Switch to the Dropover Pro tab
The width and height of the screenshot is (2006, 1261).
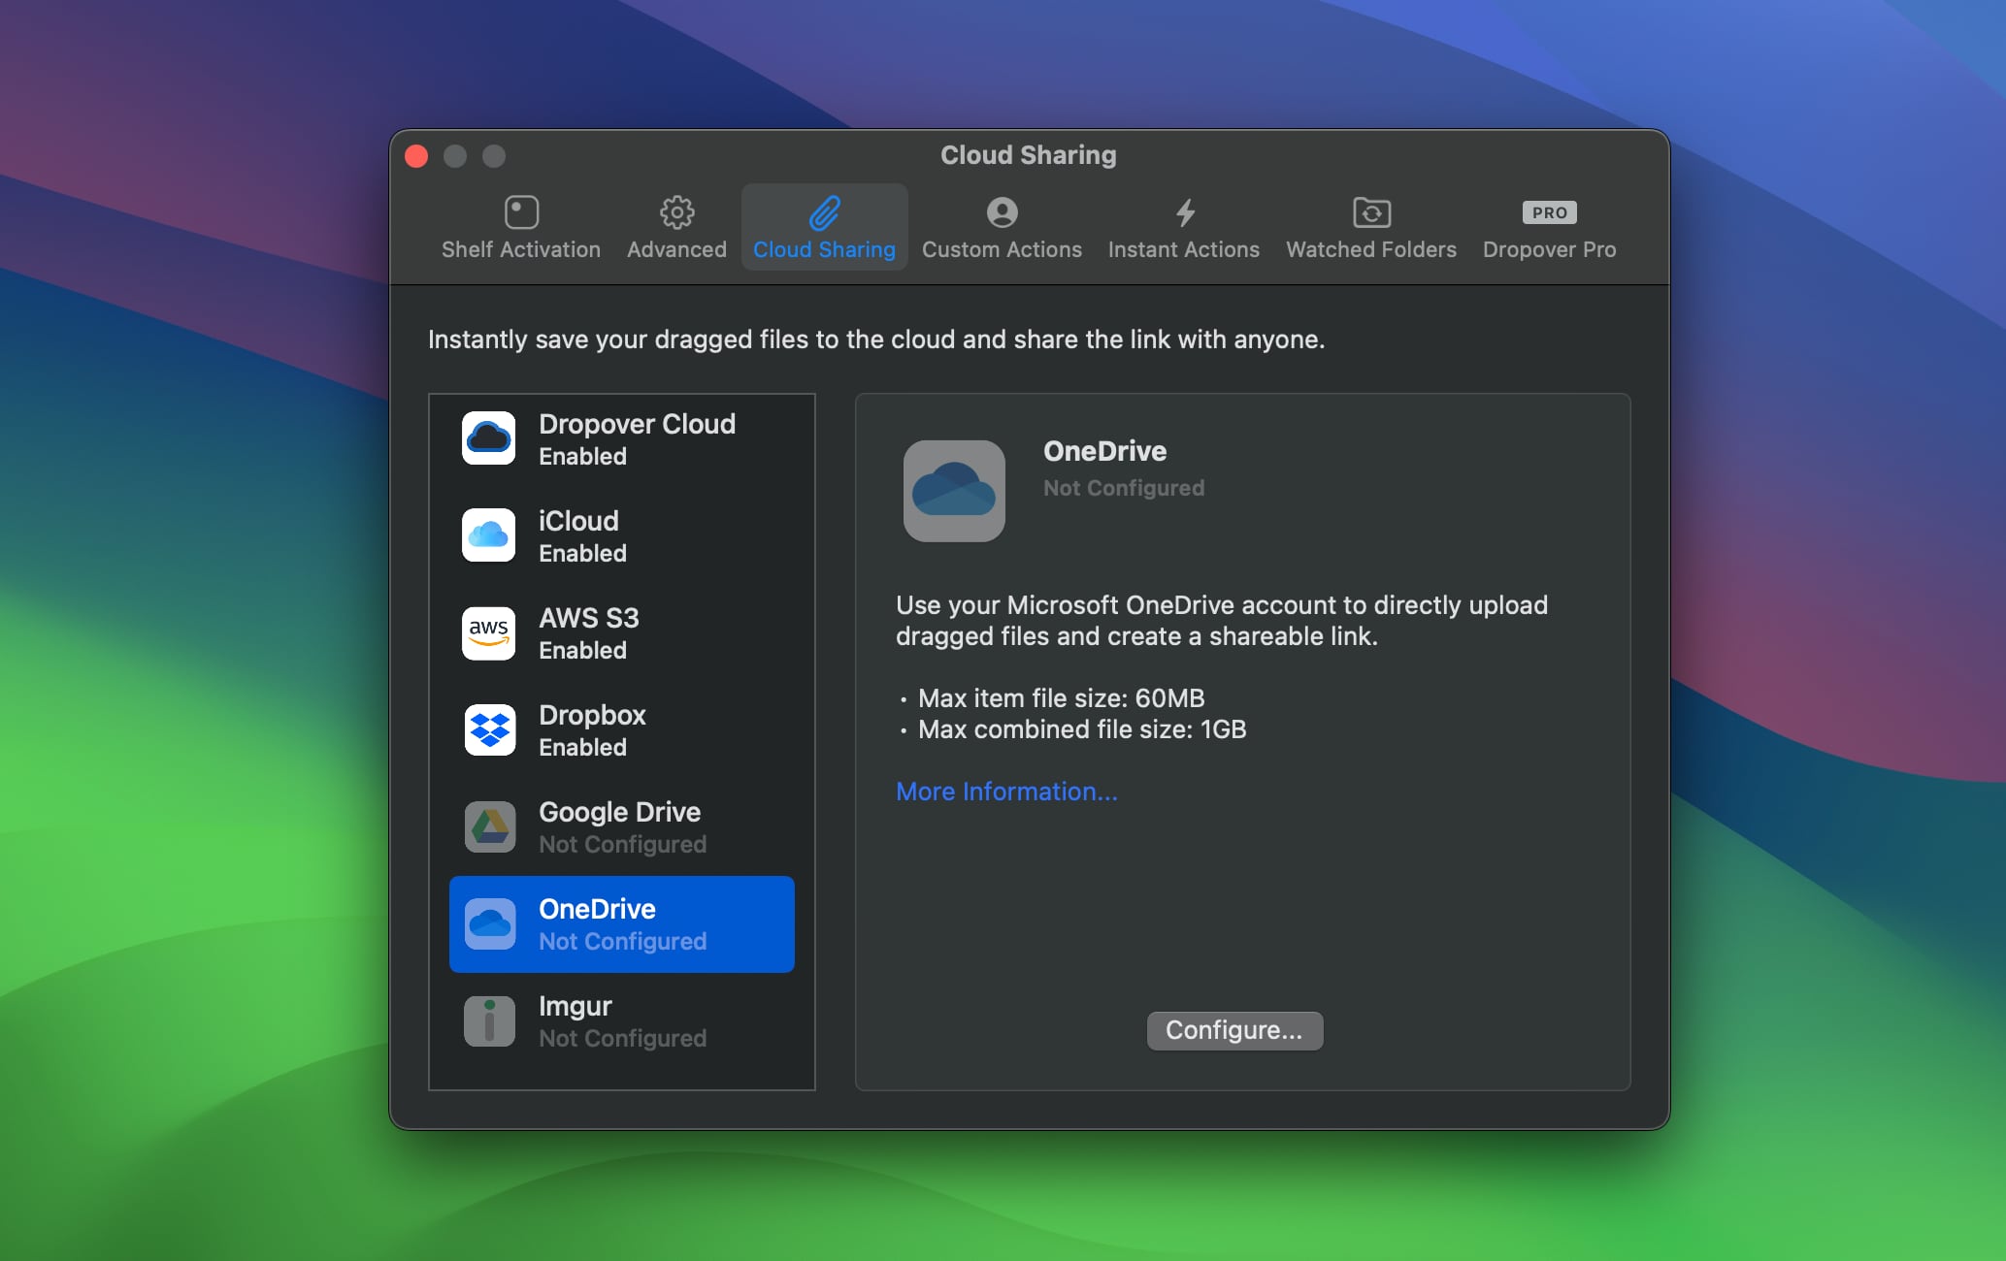tap(1548, 228)
